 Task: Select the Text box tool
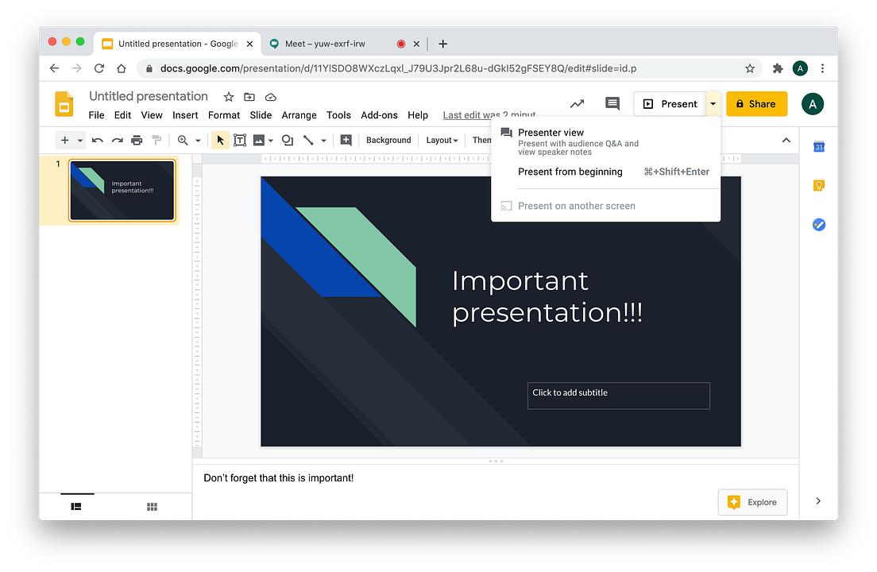[x=240, y=140]
